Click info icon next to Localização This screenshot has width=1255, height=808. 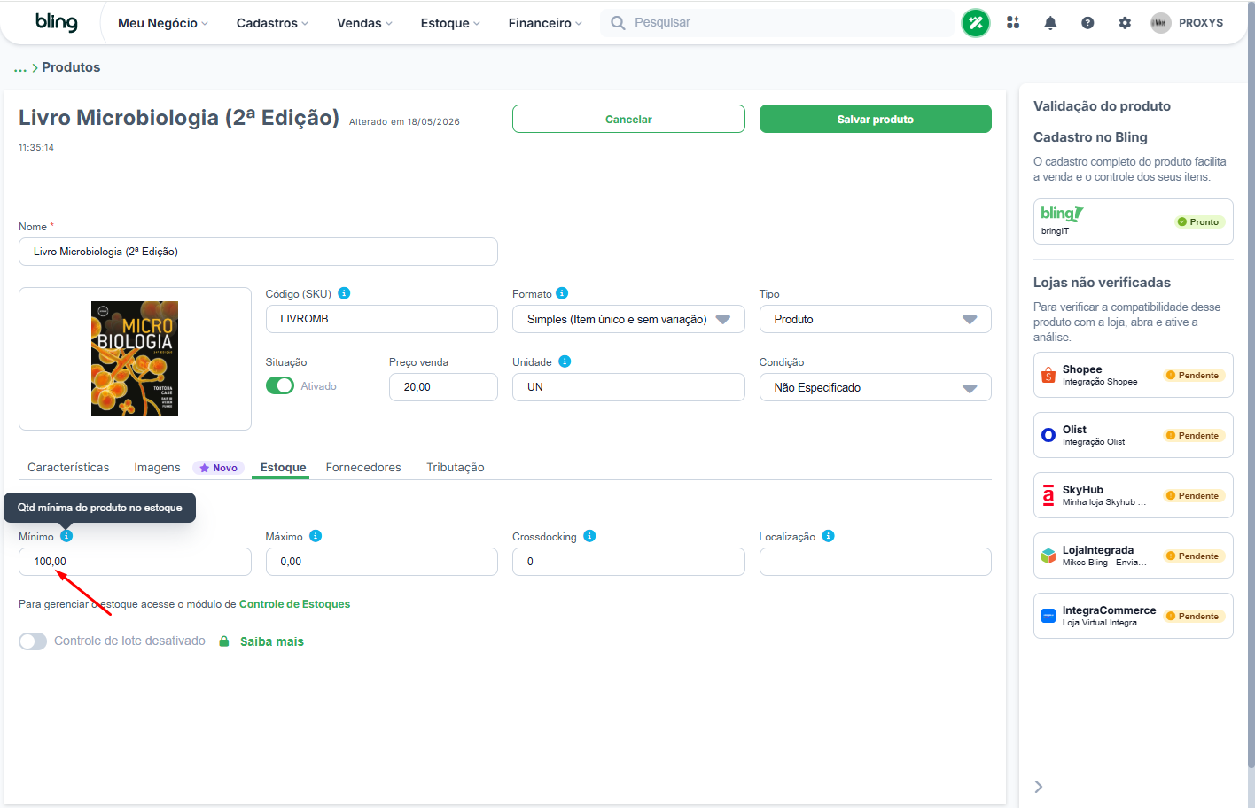[x=828, y=536]
